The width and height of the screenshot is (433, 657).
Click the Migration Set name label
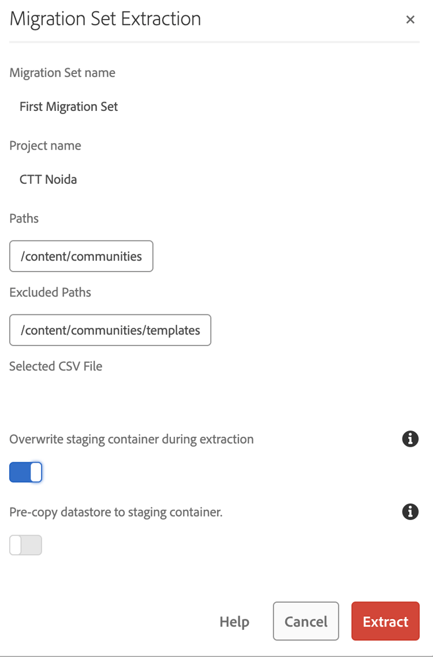coord(62,73)
